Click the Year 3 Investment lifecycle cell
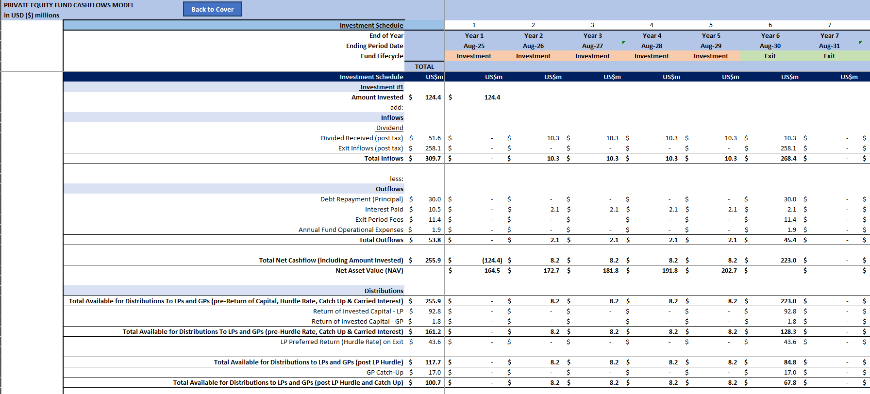Viewport: 870px width, 394px height. [x=592, y=56]
